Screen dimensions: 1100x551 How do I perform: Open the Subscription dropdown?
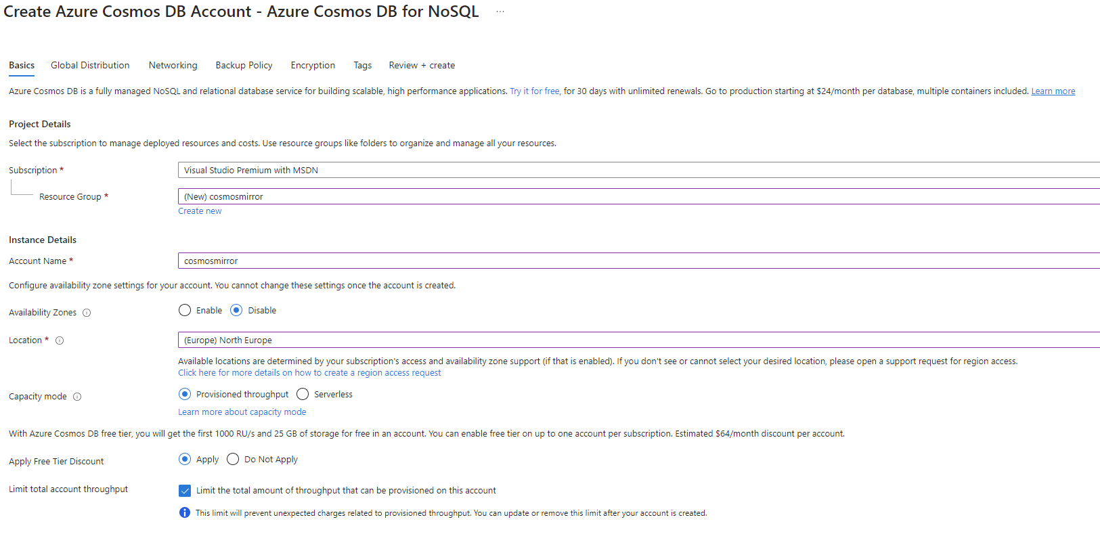click(636, 171)
